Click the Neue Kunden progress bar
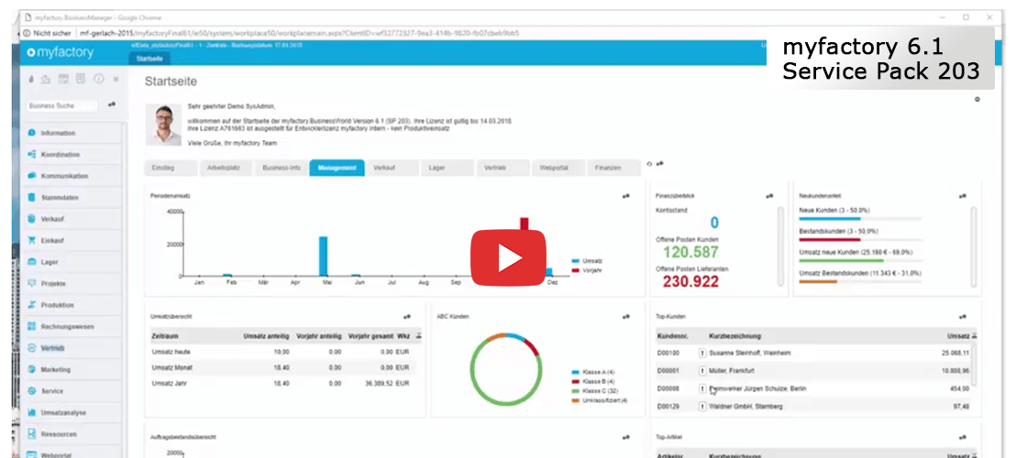 click(x=860, y=219)
